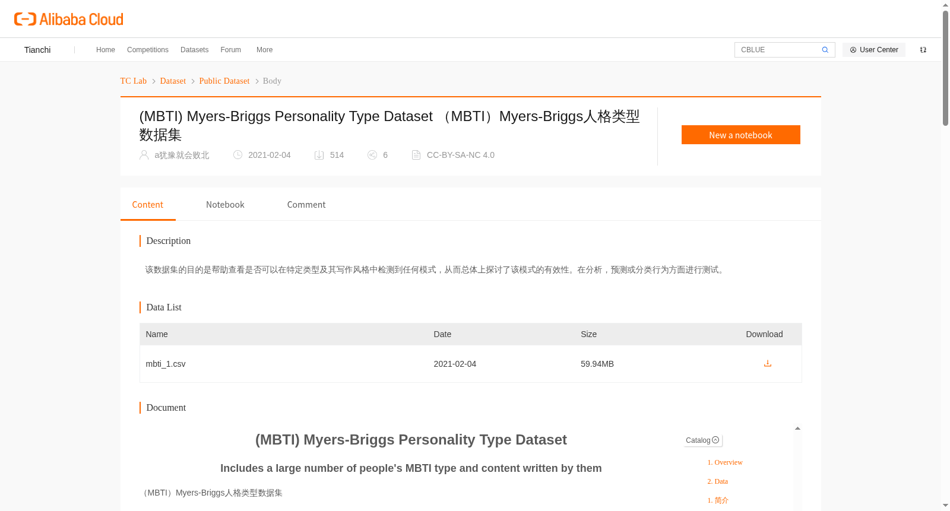The width and height of the screenshot is (950, 511).
Task: Jump to 1. 简介 in catalog
Action: [718, 500]
